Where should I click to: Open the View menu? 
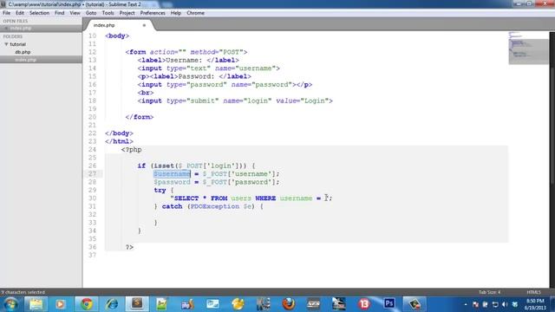[x=75, y=13]
